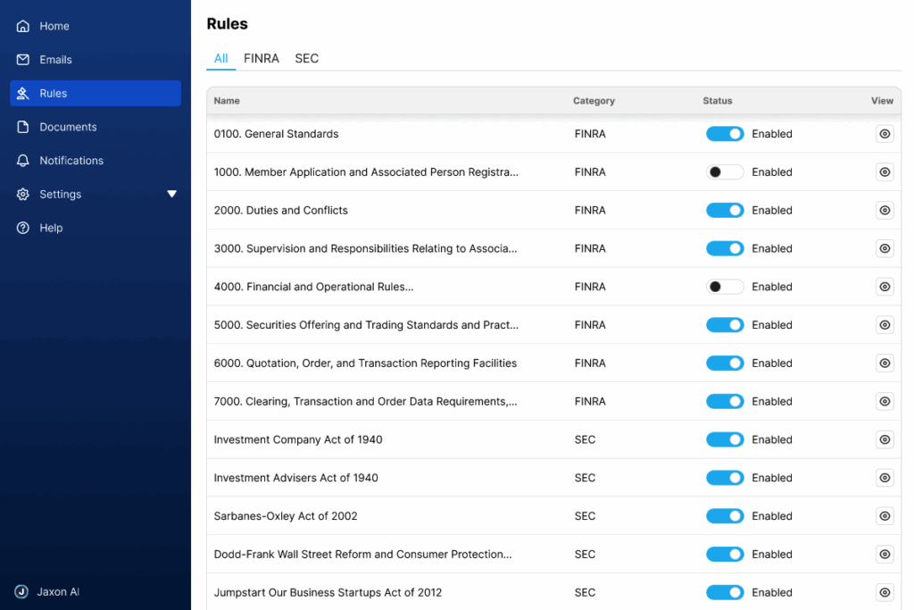The height and width of the screenshot is (610, 914).
Task: Click 'Investment Company Act of 1940' name
Action: 298,439
